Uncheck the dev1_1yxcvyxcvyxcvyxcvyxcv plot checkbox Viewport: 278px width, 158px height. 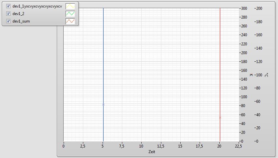pyautogui.click(x=8, y=6)
